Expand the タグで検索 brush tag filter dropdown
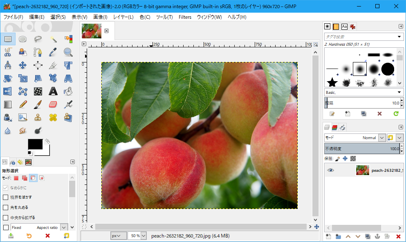 pos(399,37)
